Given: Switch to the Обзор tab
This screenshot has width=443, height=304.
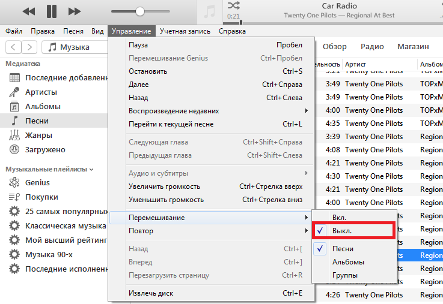Looking at the screenshot, I should coord(335,47).
